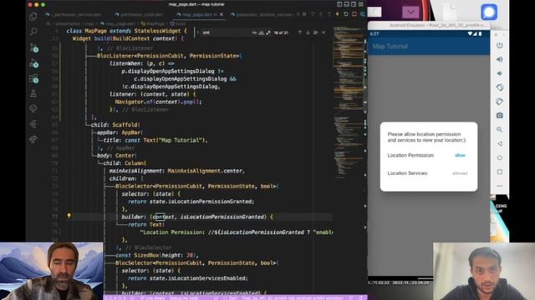Image resolution: width=535 pixels, height=300 pixels.
Task: Open the messaging app icon top right
Action: click(489, 12)
